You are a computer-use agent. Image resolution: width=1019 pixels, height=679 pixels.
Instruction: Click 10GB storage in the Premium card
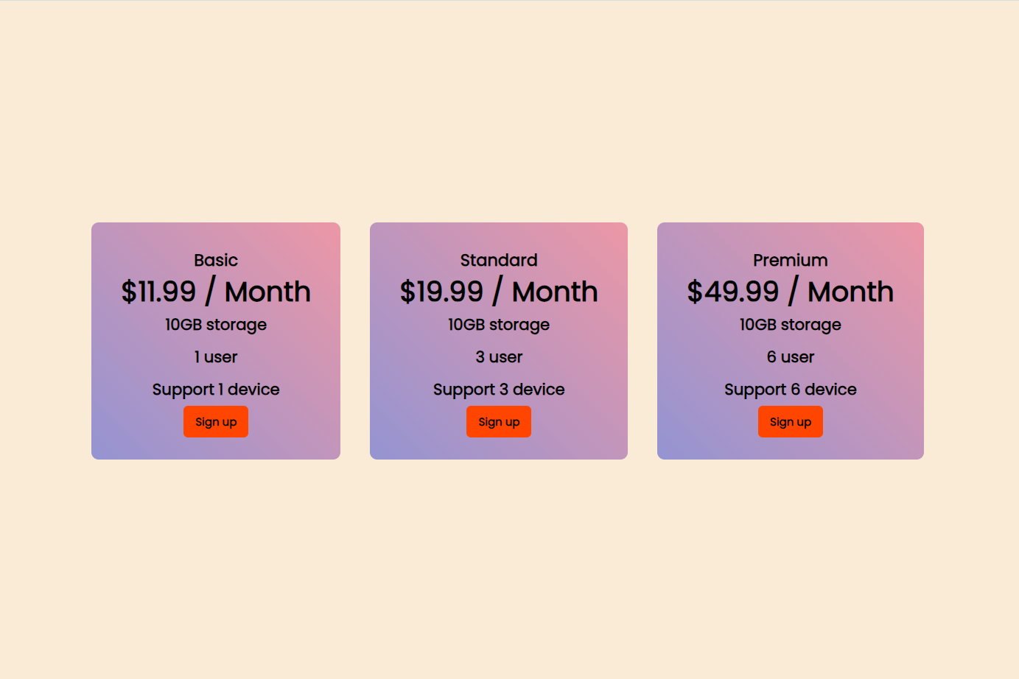(790, 325)
